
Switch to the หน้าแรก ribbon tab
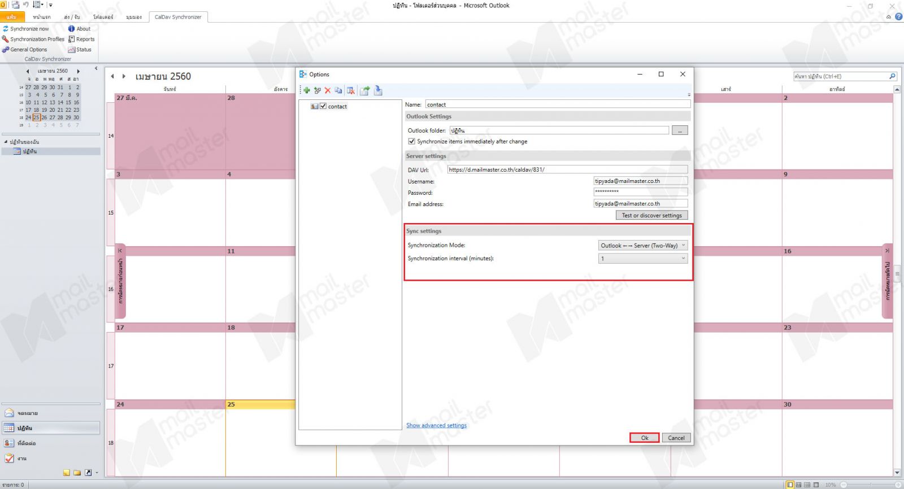tap(42, 17)
